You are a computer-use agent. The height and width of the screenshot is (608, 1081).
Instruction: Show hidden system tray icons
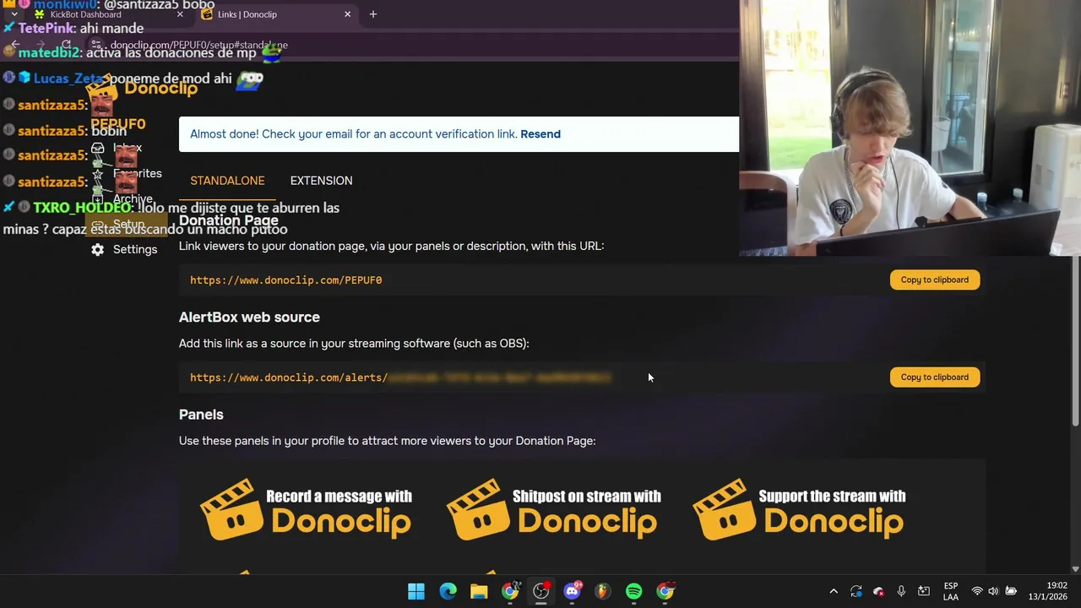tap(834, 591)
